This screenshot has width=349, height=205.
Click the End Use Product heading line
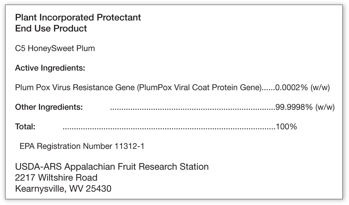click(51, 28)
